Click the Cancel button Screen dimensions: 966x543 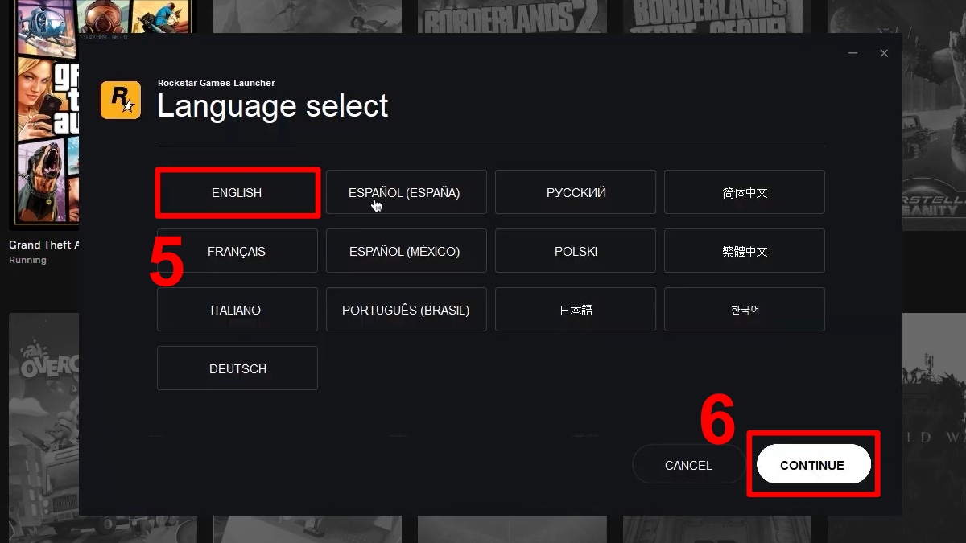coord(688,465)
